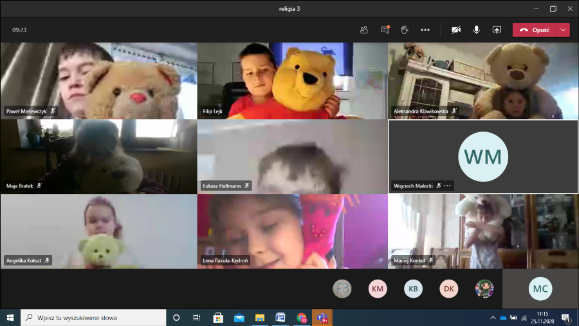Image resolution: width=579 pixels, height=326 pixels.
Task: Open more options on Wojciech Małecki tile
Action: point(448,186)
